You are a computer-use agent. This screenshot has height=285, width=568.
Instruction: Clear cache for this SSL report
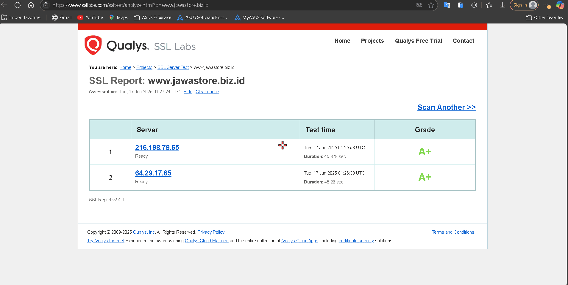pyautogui.click(x=207, y=92)
